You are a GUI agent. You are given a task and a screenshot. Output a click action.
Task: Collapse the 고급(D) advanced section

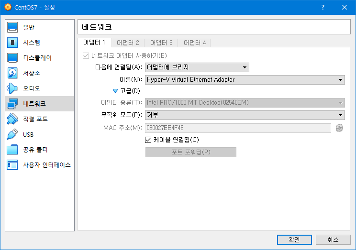click(115, 91)
